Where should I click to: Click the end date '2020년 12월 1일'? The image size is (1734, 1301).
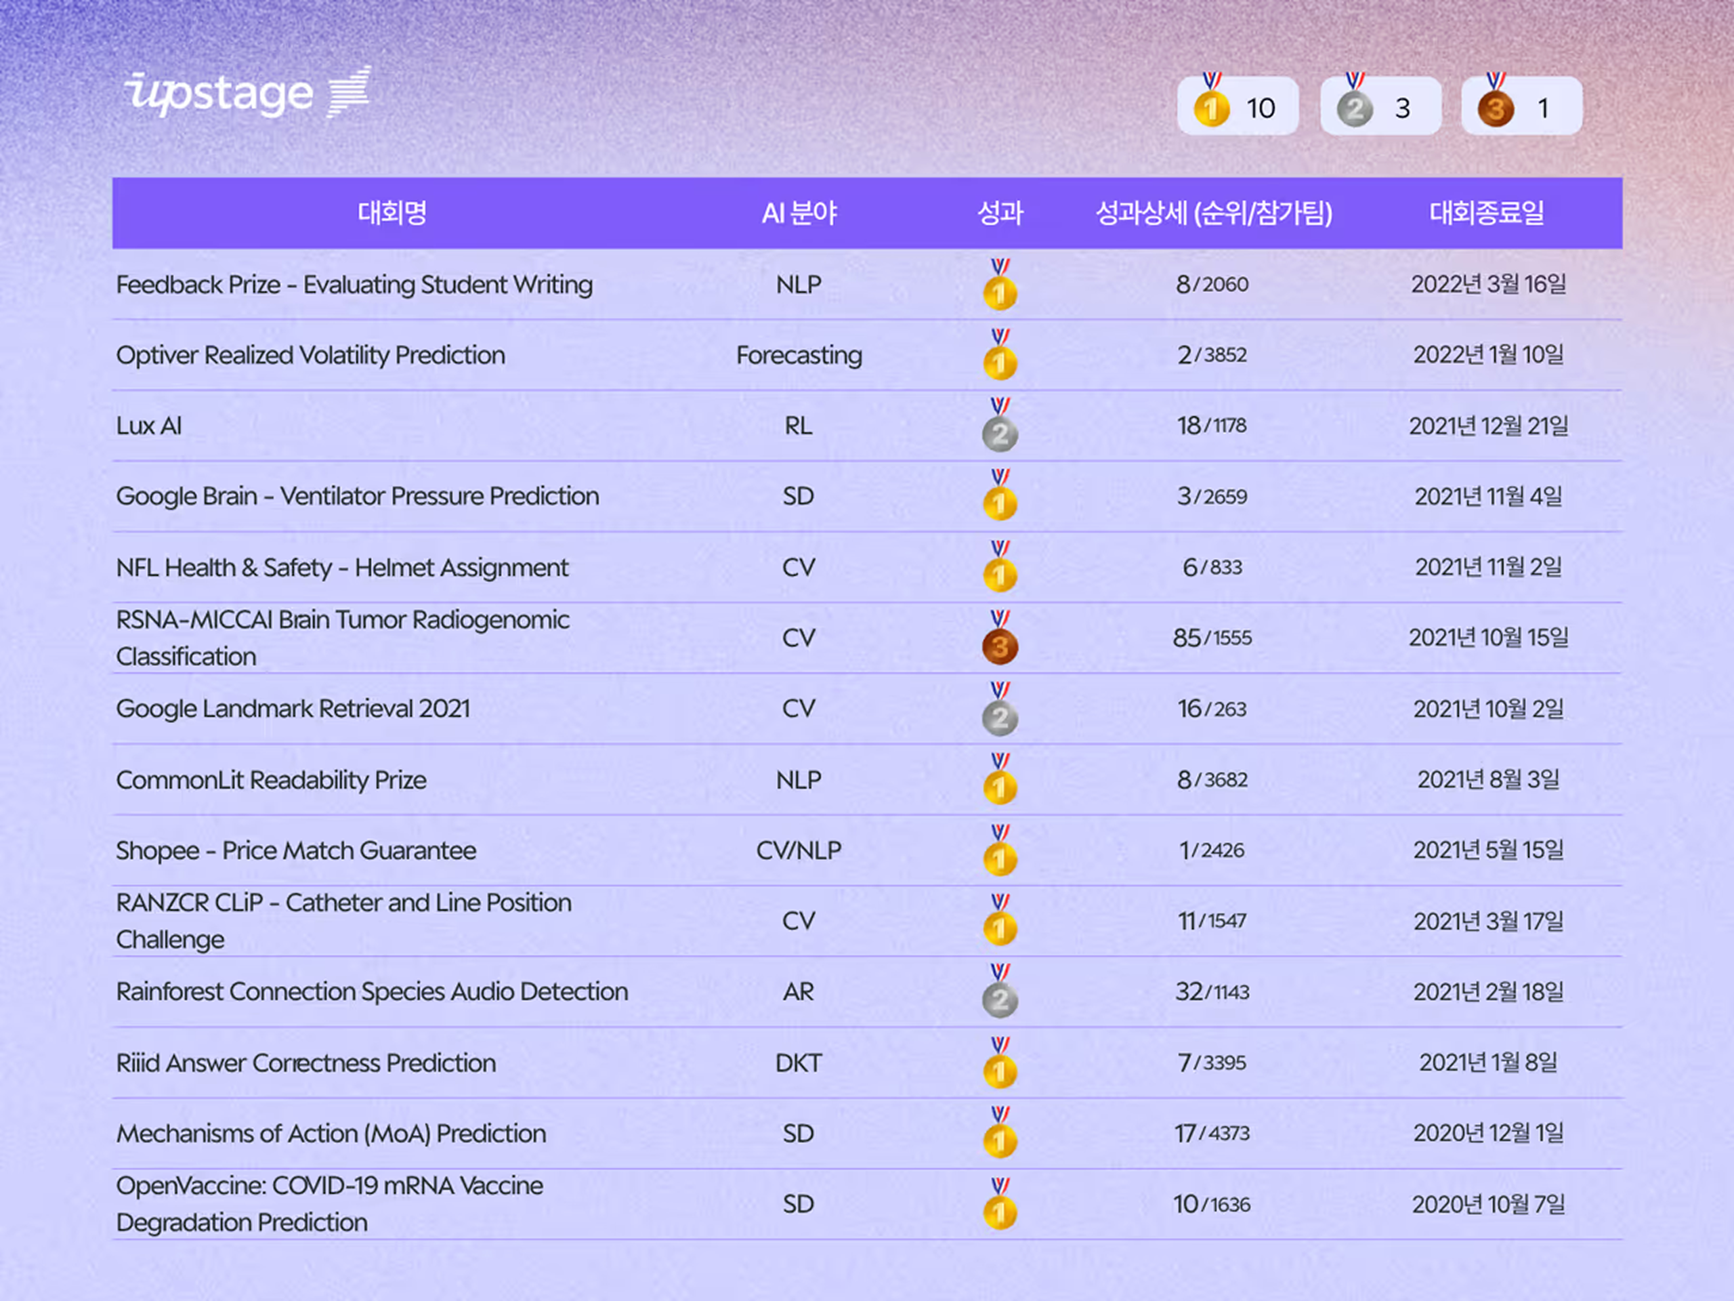(x=1488, y=1133)
